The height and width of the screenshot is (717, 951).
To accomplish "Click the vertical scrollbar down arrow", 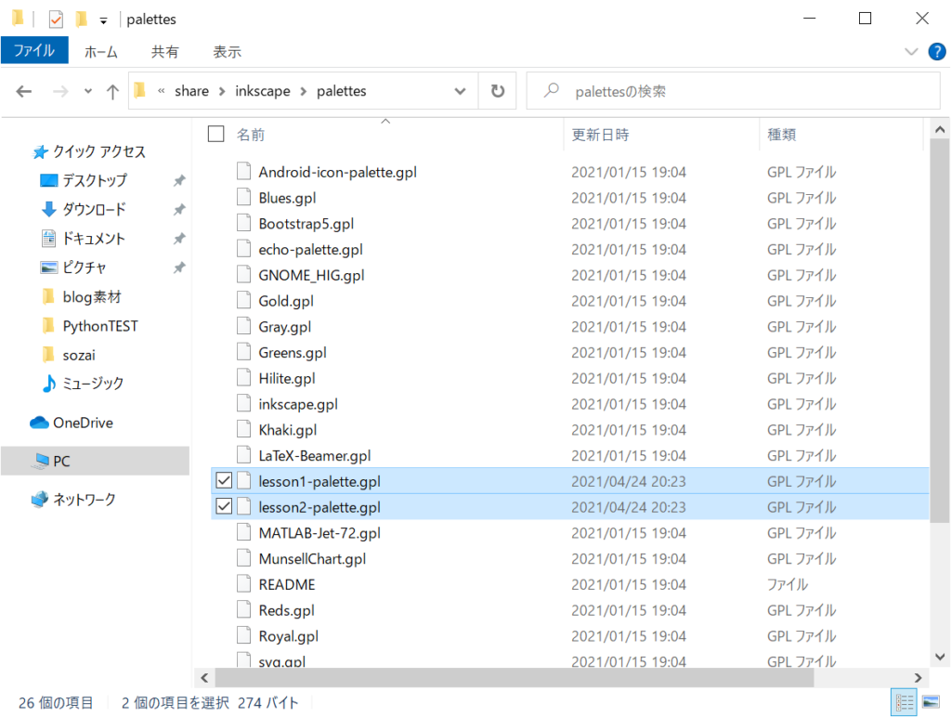I will pyautogui.click(x=940, y=657).
